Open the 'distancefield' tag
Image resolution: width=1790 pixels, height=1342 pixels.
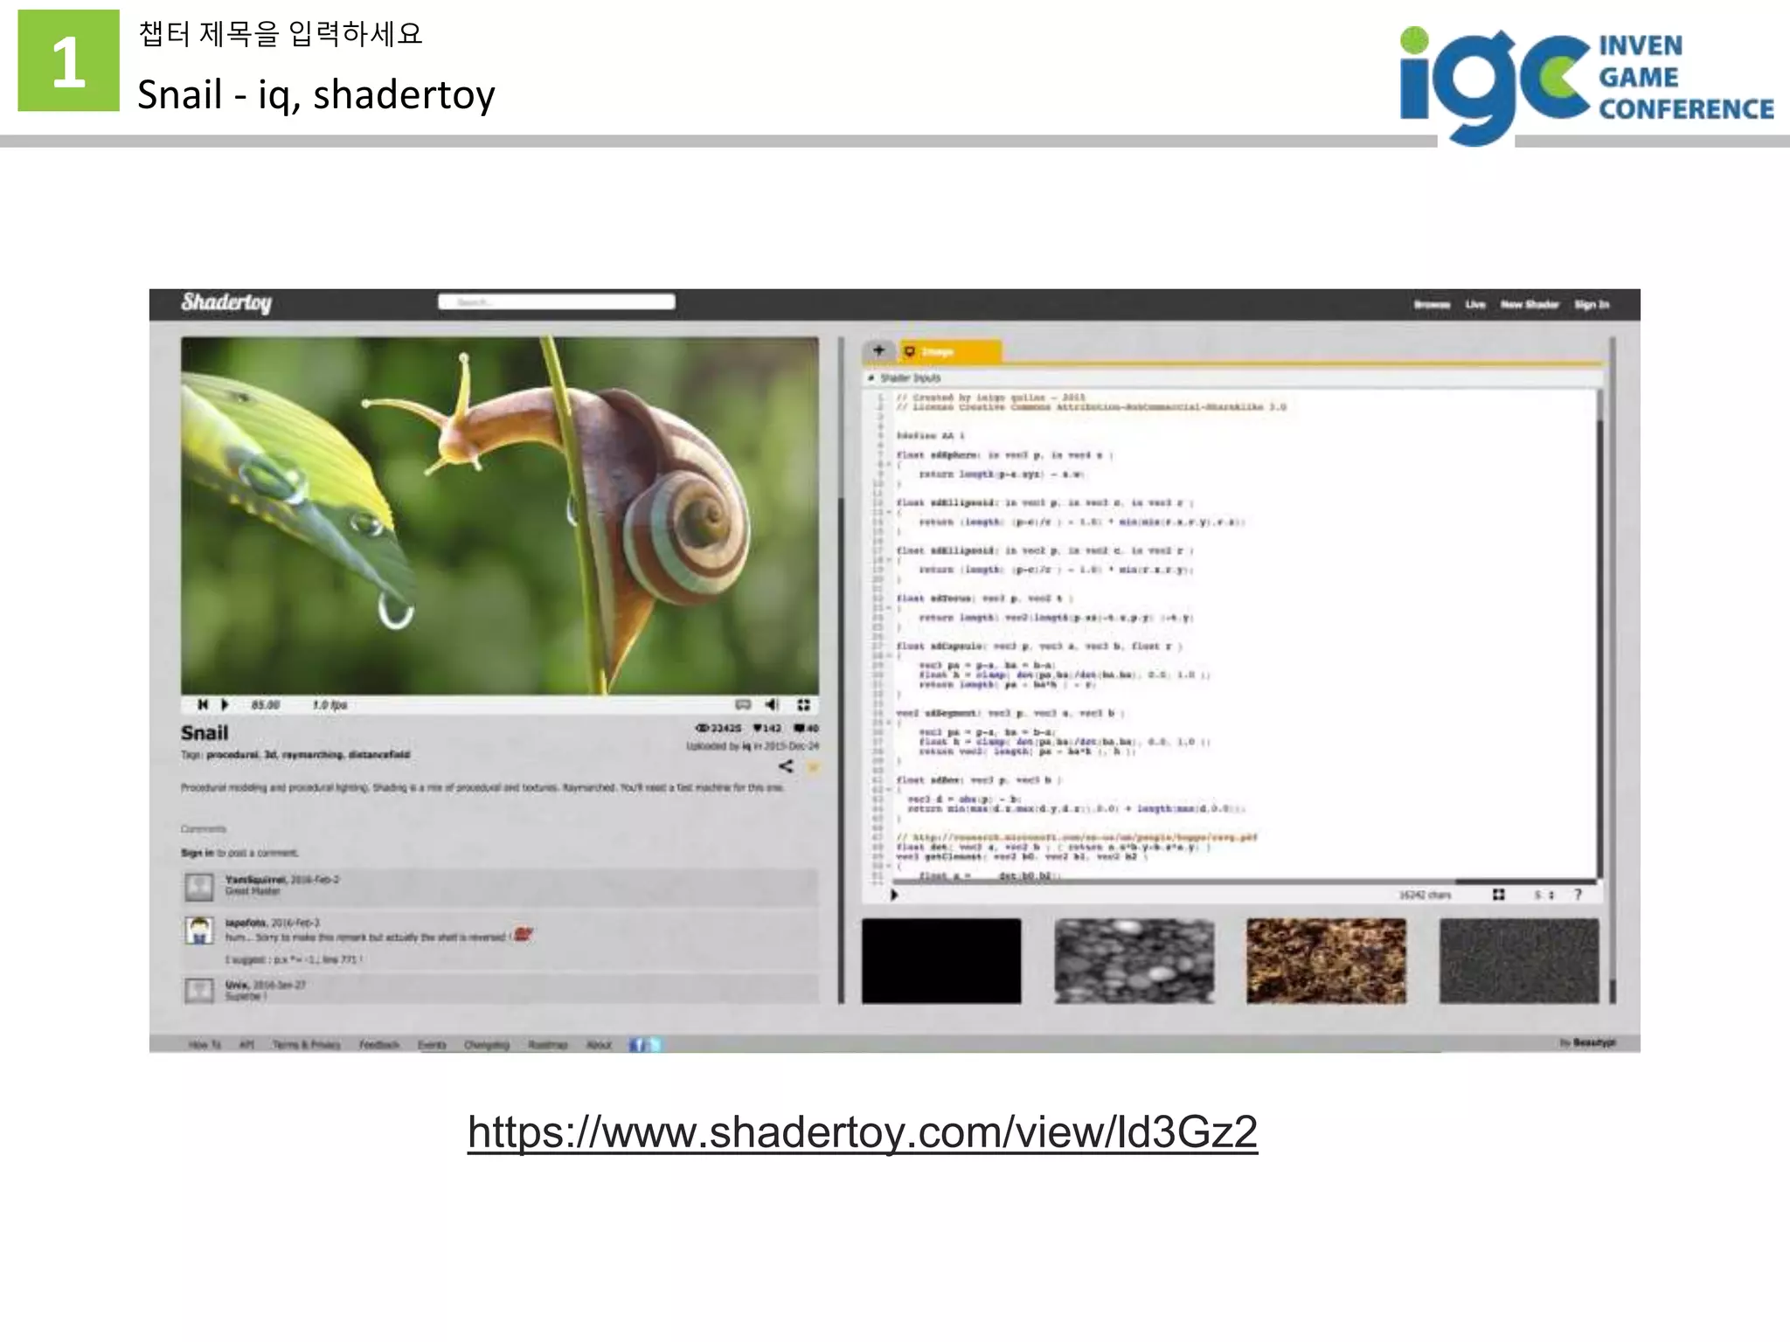(x=379, y=755)
